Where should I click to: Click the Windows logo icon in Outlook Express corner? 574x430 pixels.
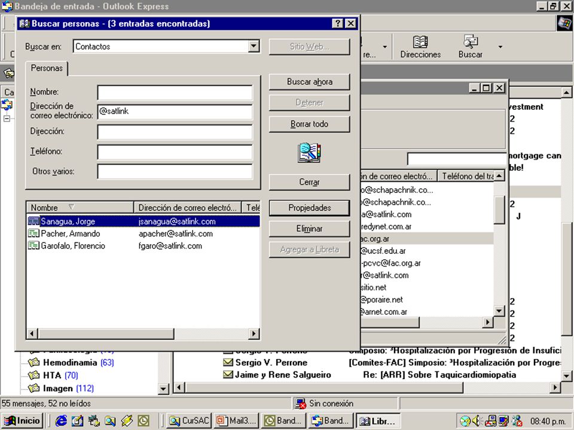pos(564,23)
